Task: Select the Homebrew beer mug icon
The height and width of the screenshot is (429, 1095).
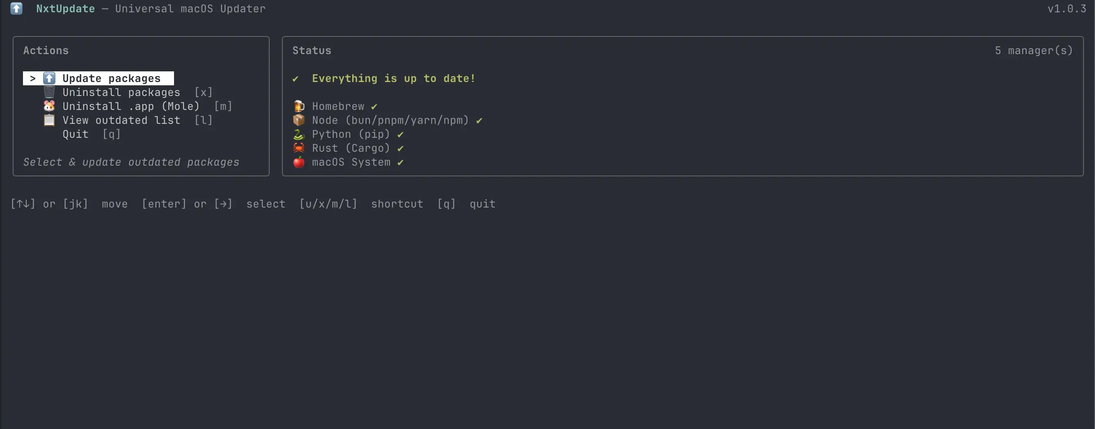Action: (x=299, y=106)
